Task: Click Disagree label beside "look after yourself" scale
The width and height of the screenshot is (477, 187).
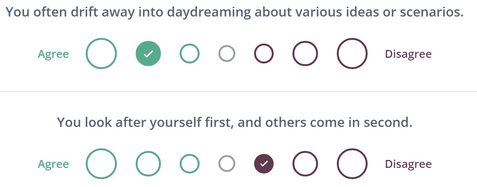Action: click(x=408, y=164)
